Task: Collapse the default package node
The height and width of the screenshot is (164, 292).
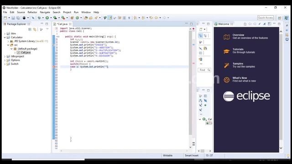Action: (x=11, y=49)
